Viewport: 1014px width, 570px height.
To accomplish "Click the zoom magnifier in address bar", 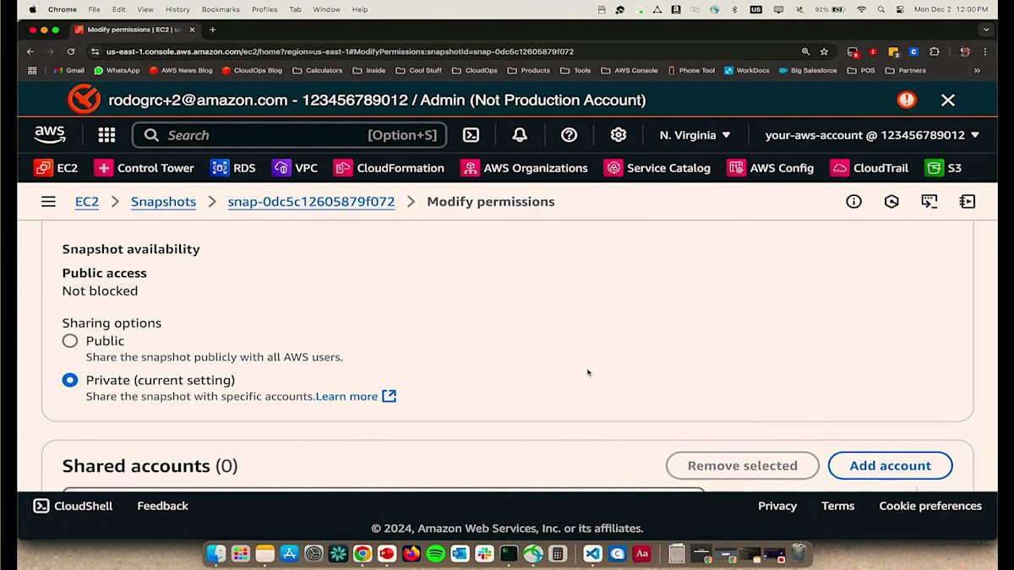I will point(805,52).
